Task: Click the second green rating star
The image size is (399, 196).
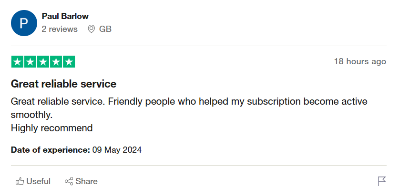Action: [x=31, y=62]
